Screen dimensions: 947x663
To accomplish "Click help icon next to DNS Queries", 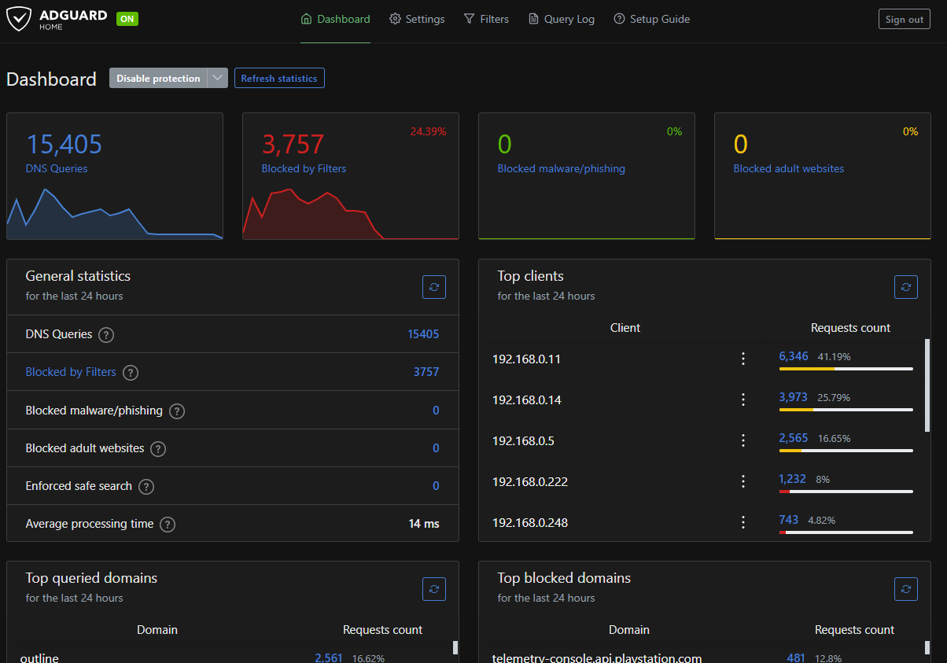I will (x=106, y=335).
